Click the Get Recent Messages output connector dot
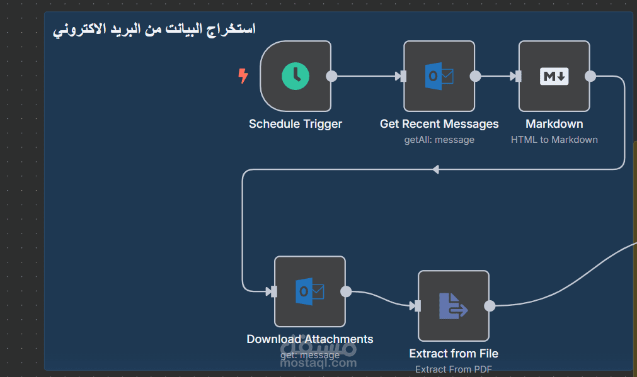This screenshot has width=637, height=377. 476,76
